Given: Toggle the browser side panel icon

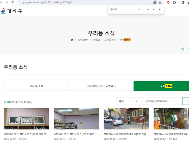Looking at the screenshot, I should tap(183, 2).
